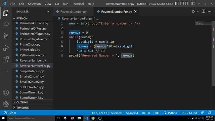Open the Go menu
Viewport: 215px width, 121px height.
pyautogui.click(x=57, y=4)
